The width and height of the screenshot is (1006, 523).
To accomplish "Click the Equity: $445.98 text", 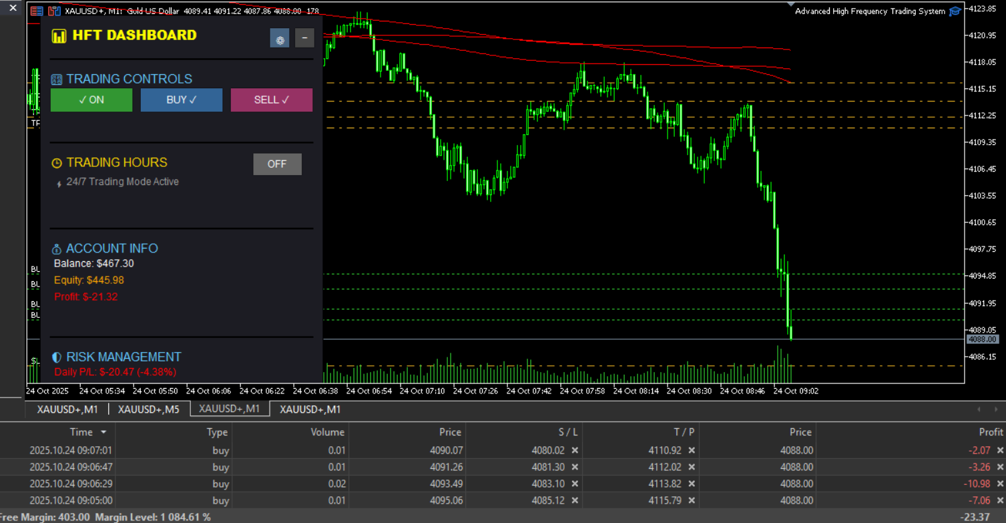I will click(x=89, y=281).
